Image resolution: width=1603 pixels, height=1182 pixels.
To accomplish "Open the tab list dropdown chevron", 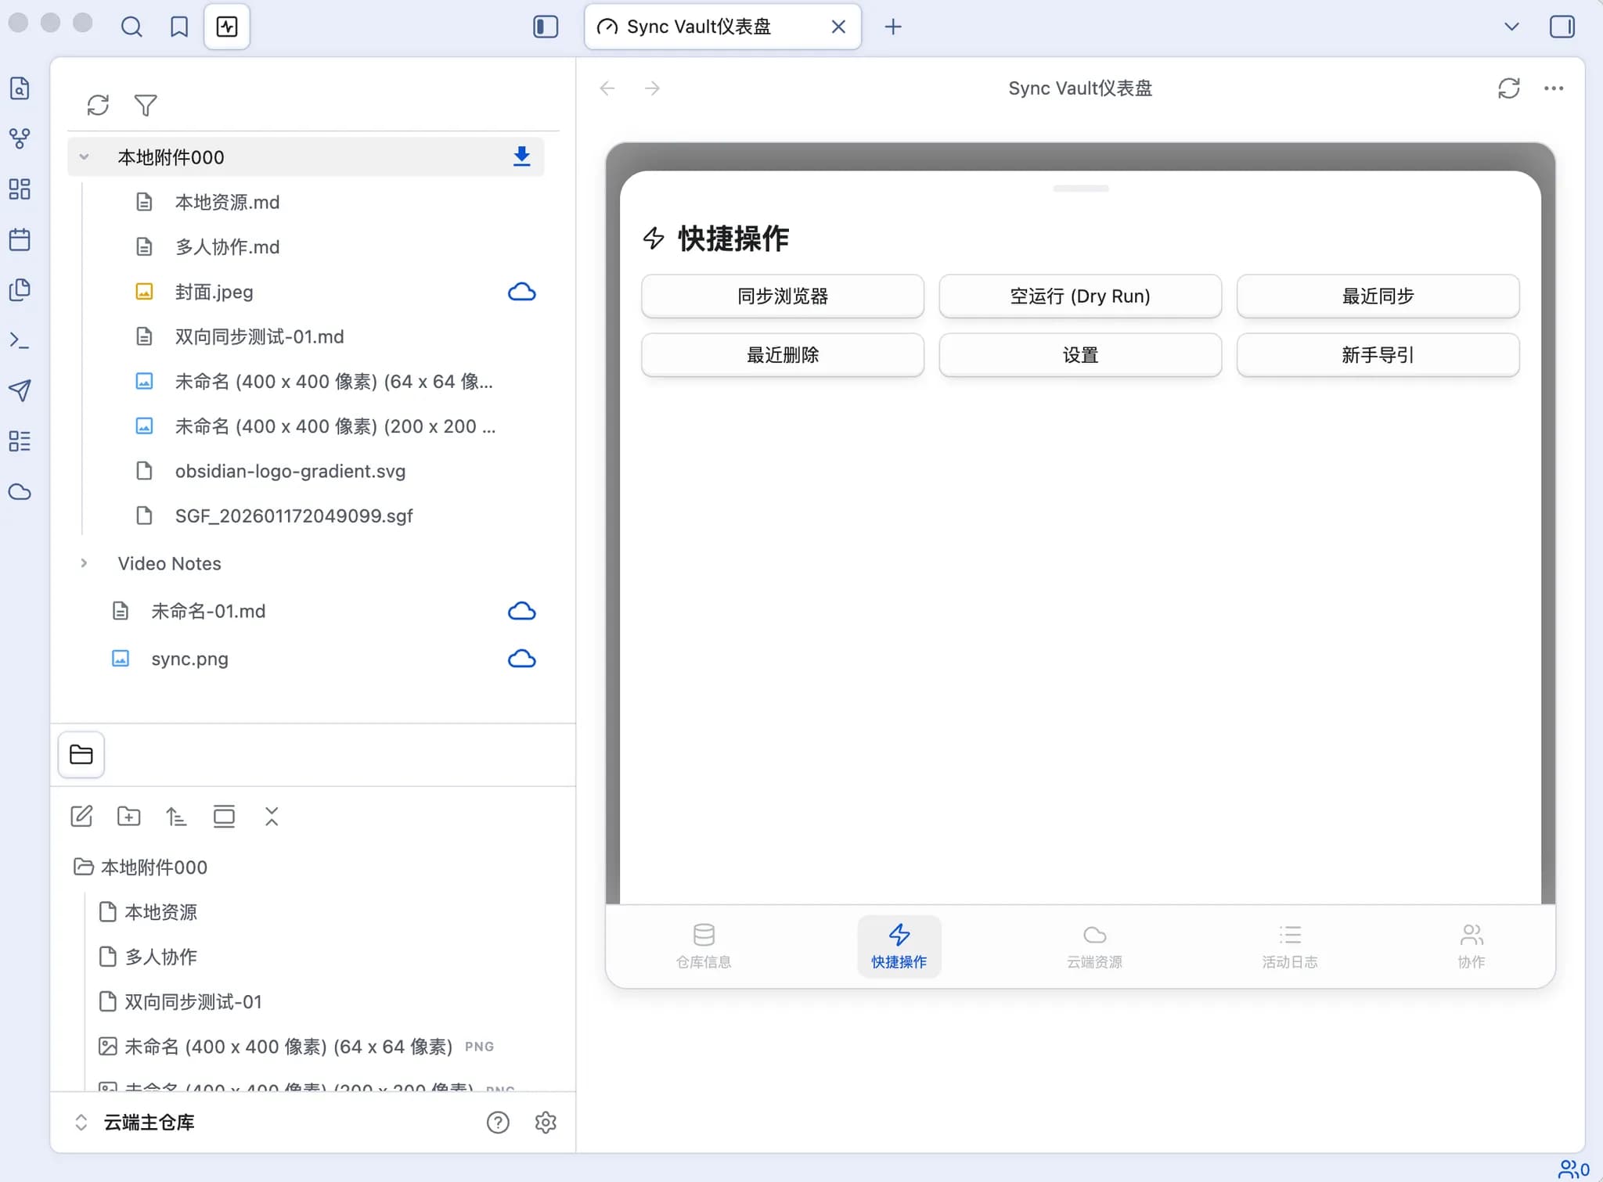I will point(1511,27).
